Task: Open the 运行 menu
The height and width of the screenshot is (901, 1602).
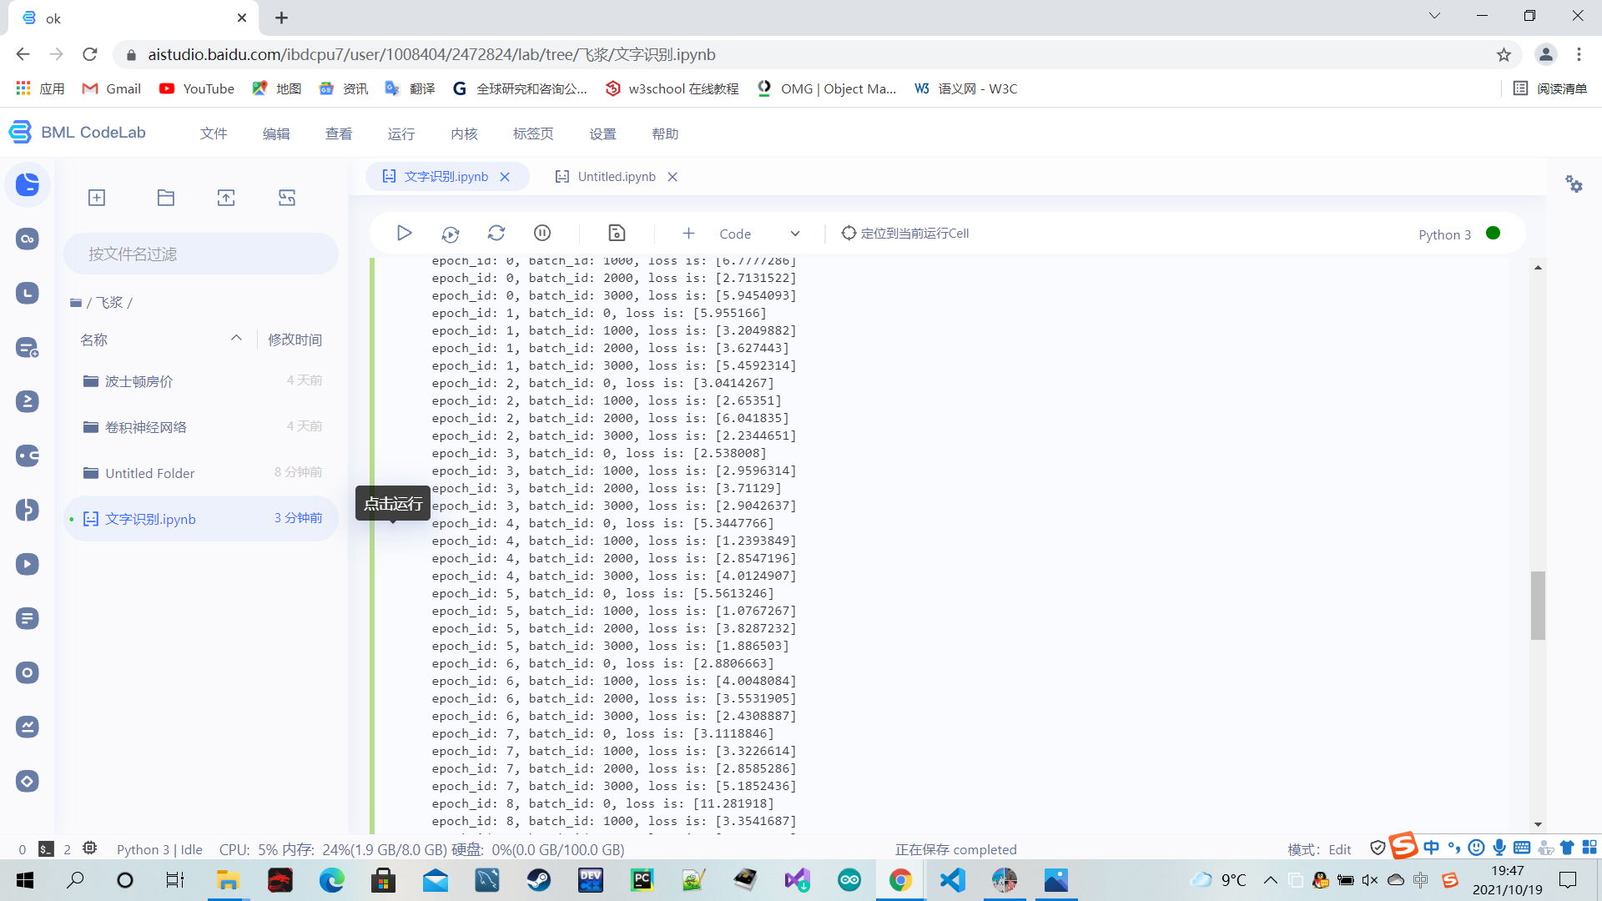Action: pyautogui.click(x=401, y=132)
